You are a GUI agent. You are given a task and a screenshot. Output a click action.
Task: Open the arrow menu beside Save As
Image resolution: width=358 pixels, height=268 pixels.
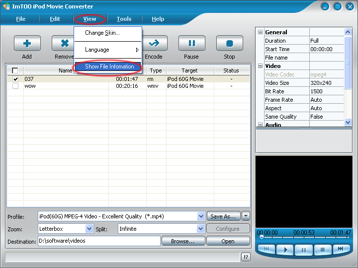[x=246, y=216]
